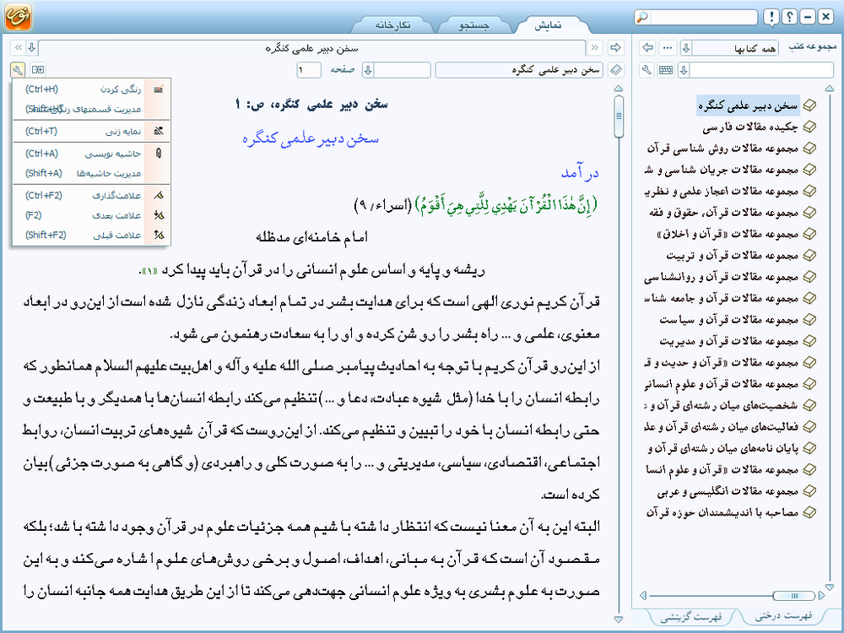Click the book list scroll-down arrow
844x633 pixels.
coord(830,587)
